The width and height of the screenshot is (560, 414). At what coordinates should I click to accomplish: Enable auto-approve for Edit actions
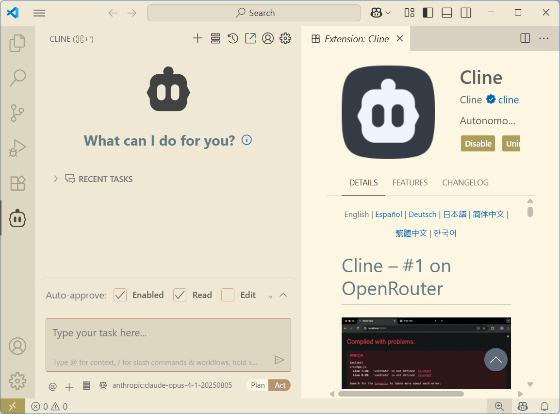click(228, 295)
